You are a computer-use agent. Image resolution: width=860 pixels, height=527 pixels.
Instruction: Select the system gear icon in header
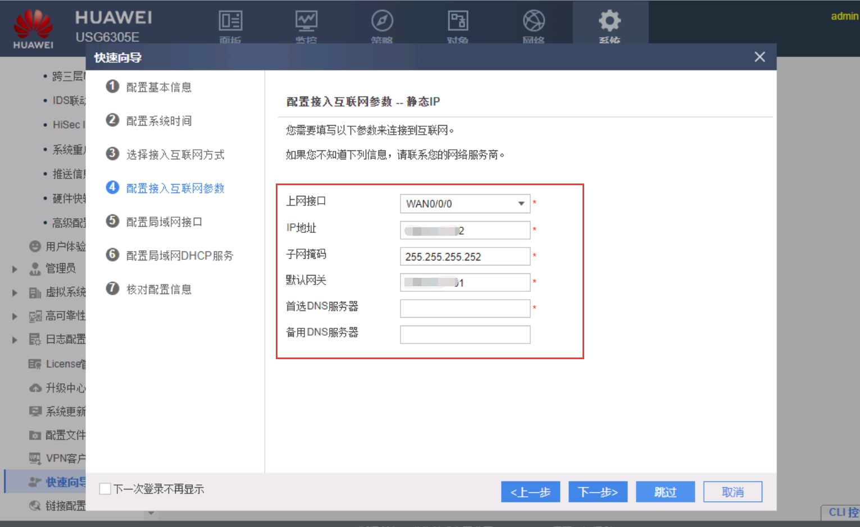(x=609, y=22)
